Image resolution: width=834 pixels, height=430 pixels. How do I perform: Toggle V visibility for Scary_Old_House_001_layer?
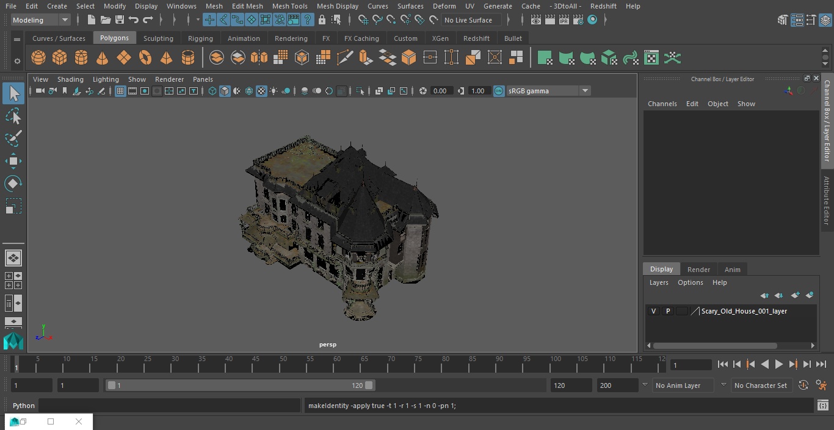[x=653, y=311]
